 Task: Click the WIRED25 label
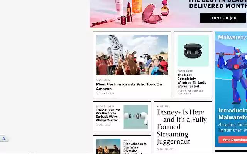pyautogui.click(x=128, y=141)
